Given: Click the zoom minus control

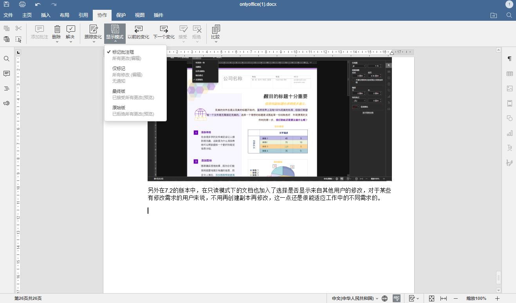Looking at the screenshot, I should pyautogui.click(x=455, y=298).
